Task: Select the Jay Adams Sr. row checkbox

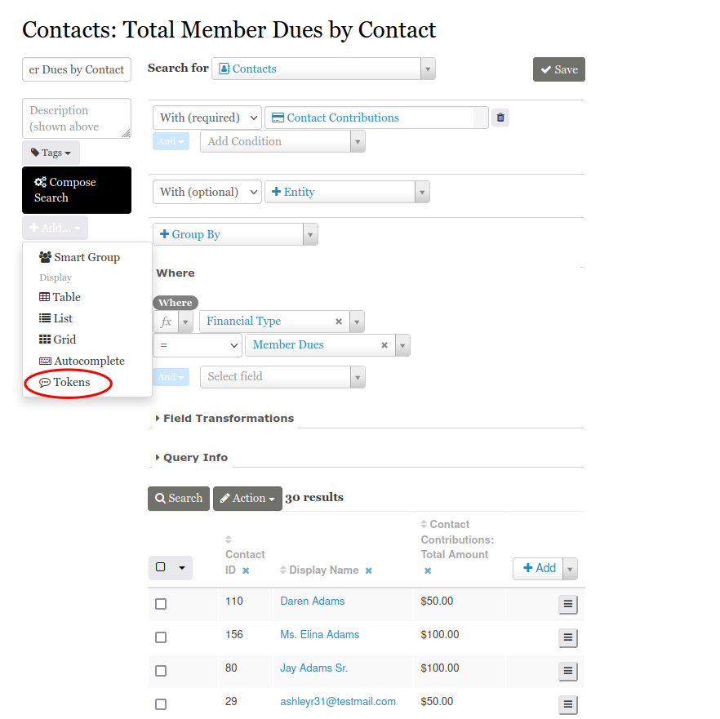Action: click(x=161, y=671)
